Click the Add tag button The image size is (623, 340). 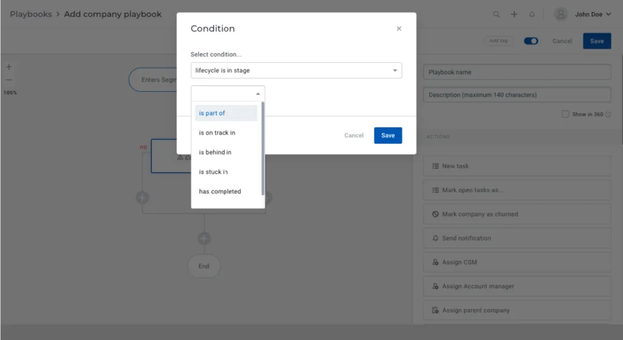tap(498, 41)
